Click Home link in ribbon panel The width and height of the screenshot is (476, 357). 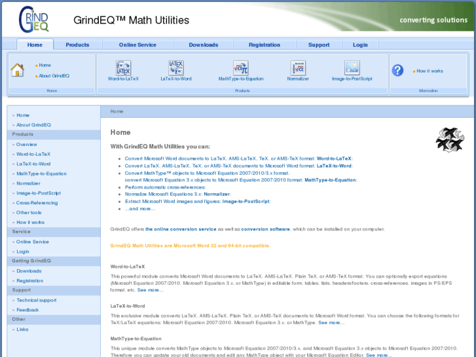tap(45, 65)
